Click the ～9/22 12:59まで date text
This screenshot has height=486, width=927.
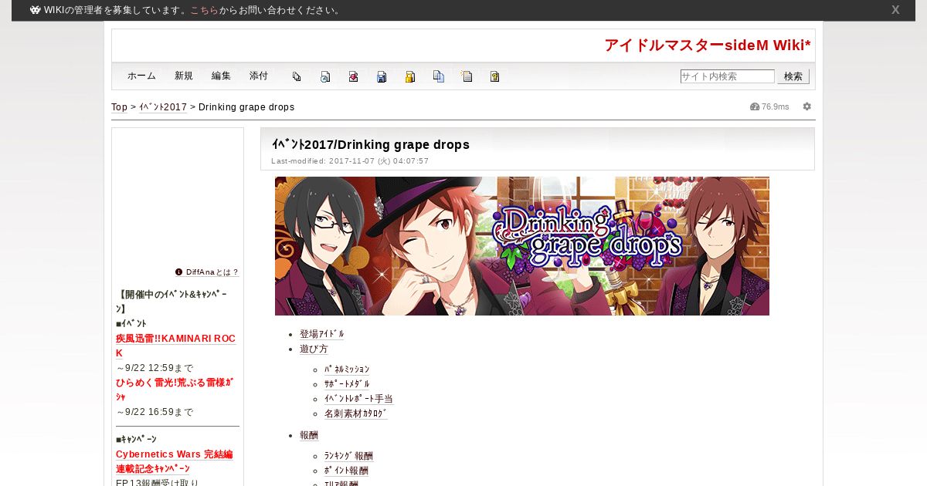[x=154, y=368]
